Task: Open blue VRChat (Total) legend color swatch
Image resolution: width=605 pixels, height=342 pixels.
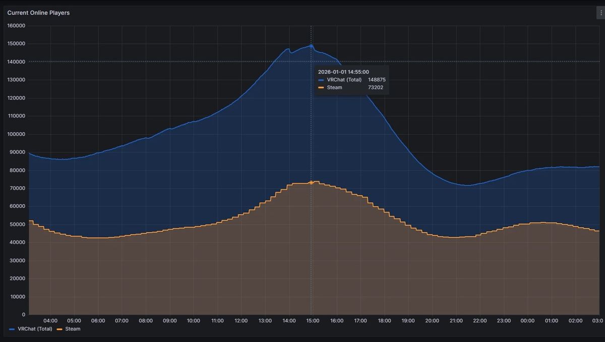Action: 12,329
